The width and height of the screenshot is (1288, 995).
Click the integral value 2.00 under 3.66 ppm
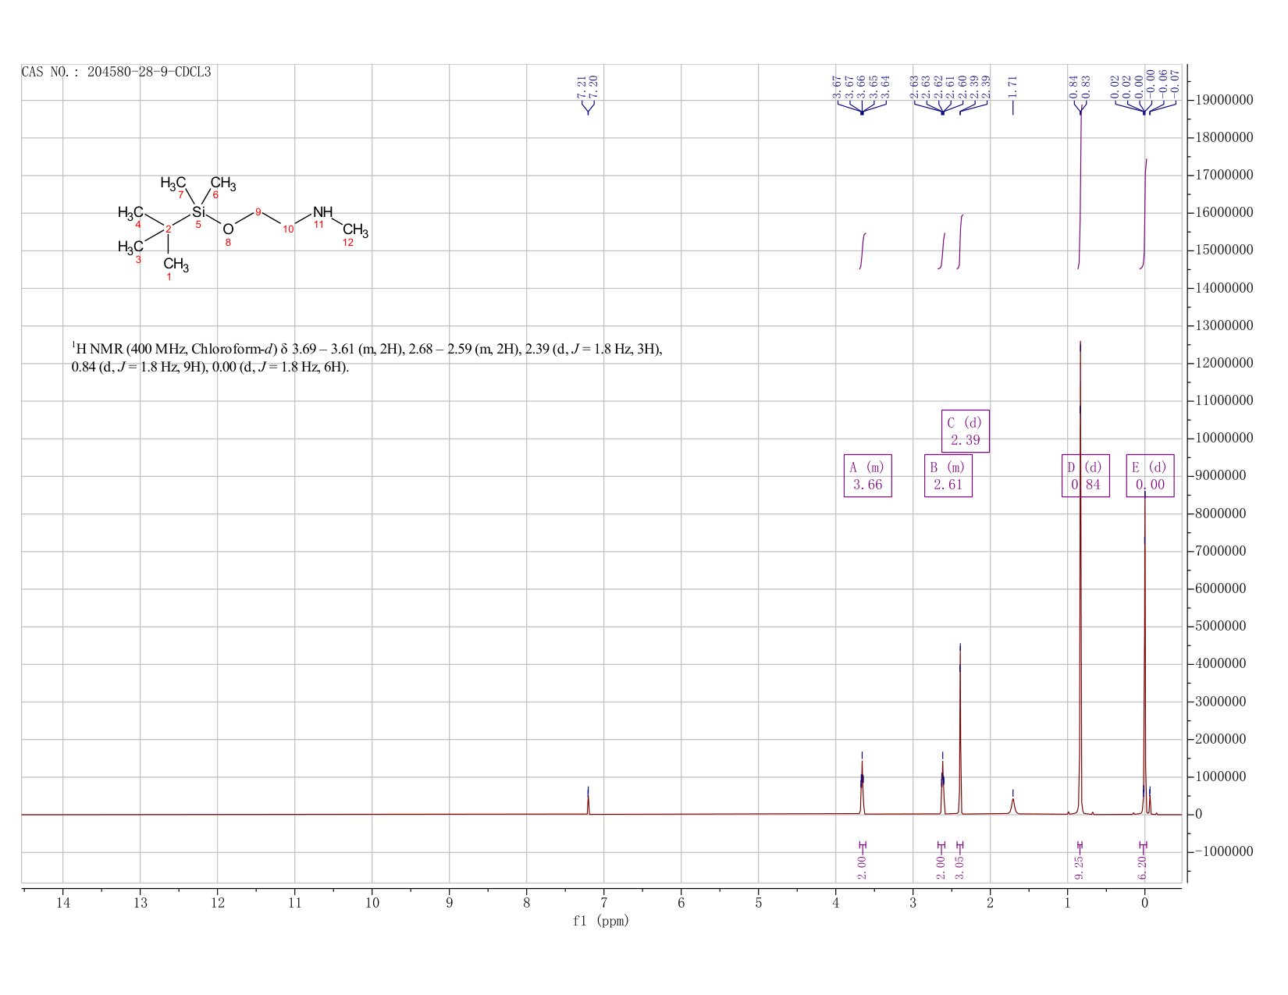(x=862, y=867)
